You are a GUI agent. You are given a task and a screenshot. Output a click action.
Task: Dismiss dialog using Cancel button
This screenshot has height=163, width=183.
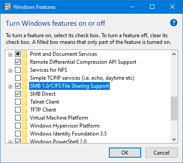[x=161, y=152]
